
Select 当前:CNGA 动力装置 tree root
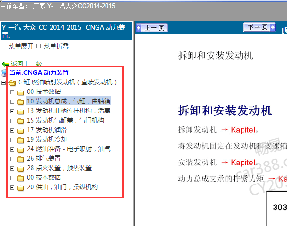(x=39, y=73)
